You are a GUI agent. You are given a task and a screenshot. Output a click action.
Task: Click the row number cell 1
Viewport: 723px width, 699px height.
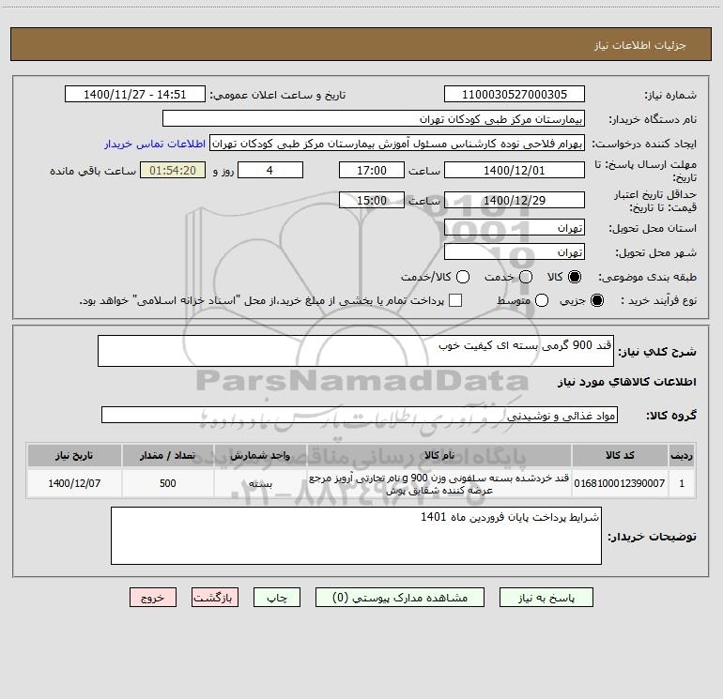pyautogui.click(x=682, y=483)
